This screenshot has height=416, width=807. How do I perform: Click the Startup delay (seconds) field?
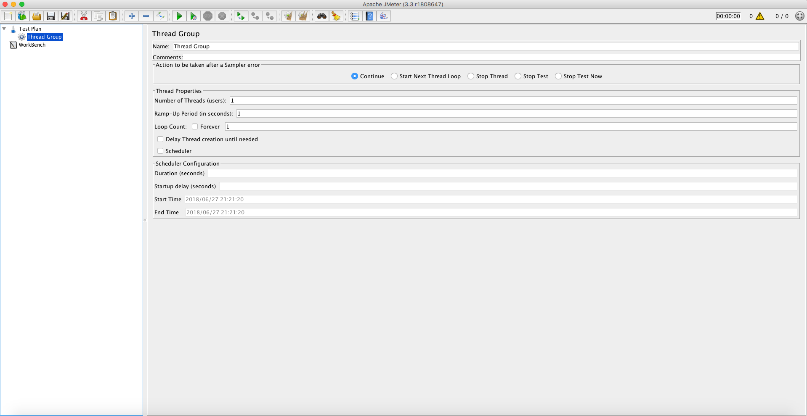[508, 186]
